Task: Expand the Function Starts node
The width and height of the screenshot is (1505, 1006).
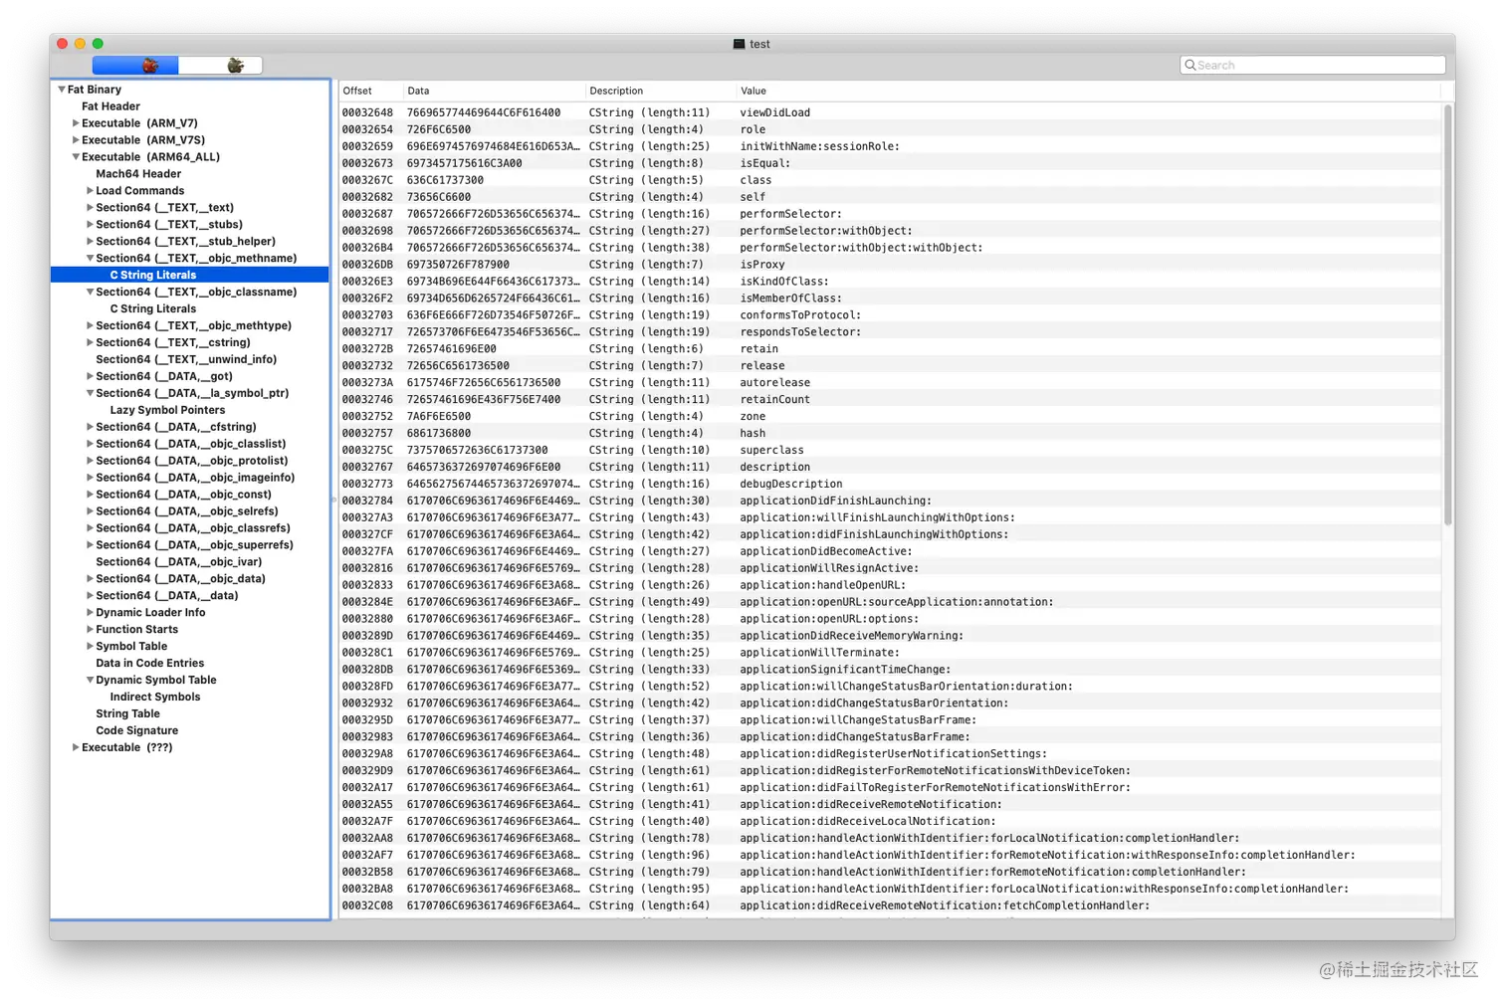Action: click(90, 630)
